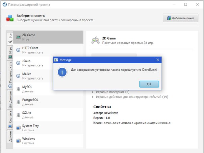Click the globe icon beside JSoup

click(18, 63)
